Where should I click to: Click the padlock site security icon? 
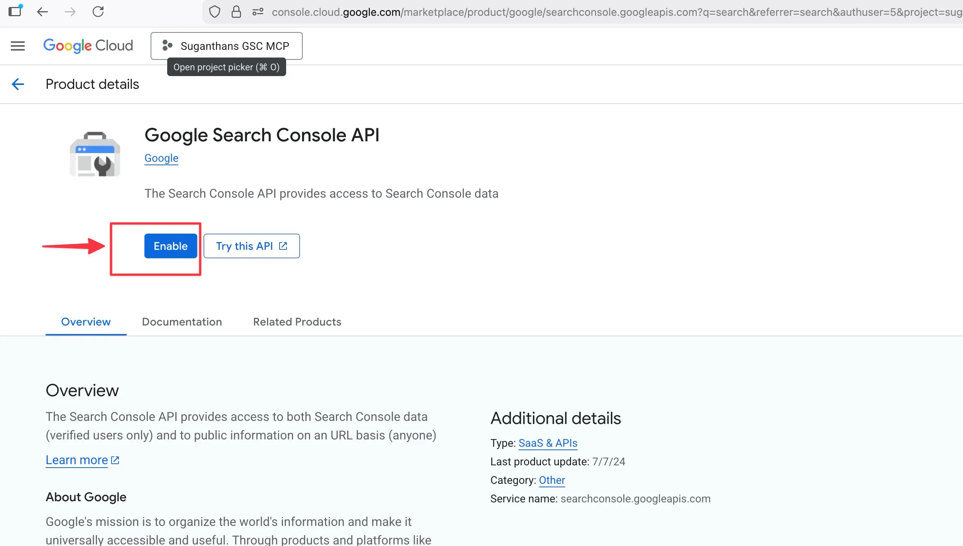click(236, 12)
